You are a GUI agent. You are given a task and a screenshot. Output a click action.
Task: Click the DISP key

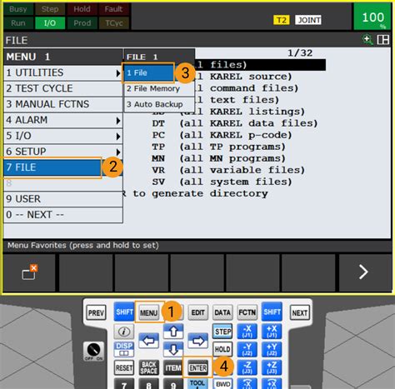124,349
